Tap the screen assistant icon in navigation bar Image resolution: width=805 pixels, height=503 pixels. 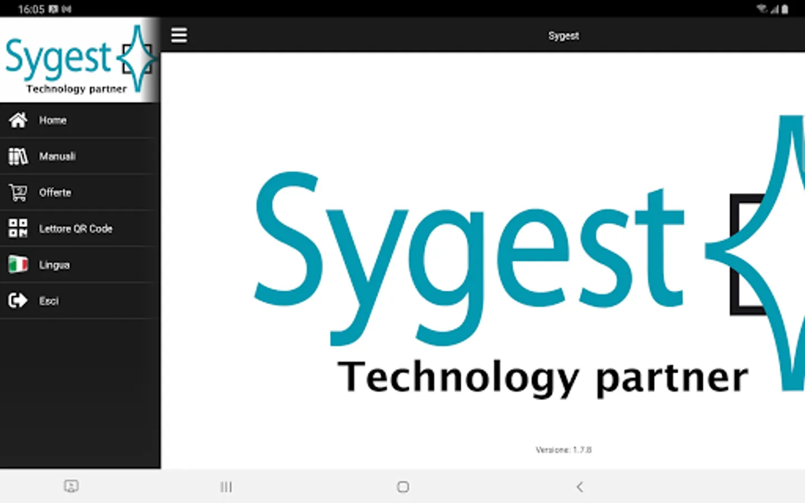point(71,486)
